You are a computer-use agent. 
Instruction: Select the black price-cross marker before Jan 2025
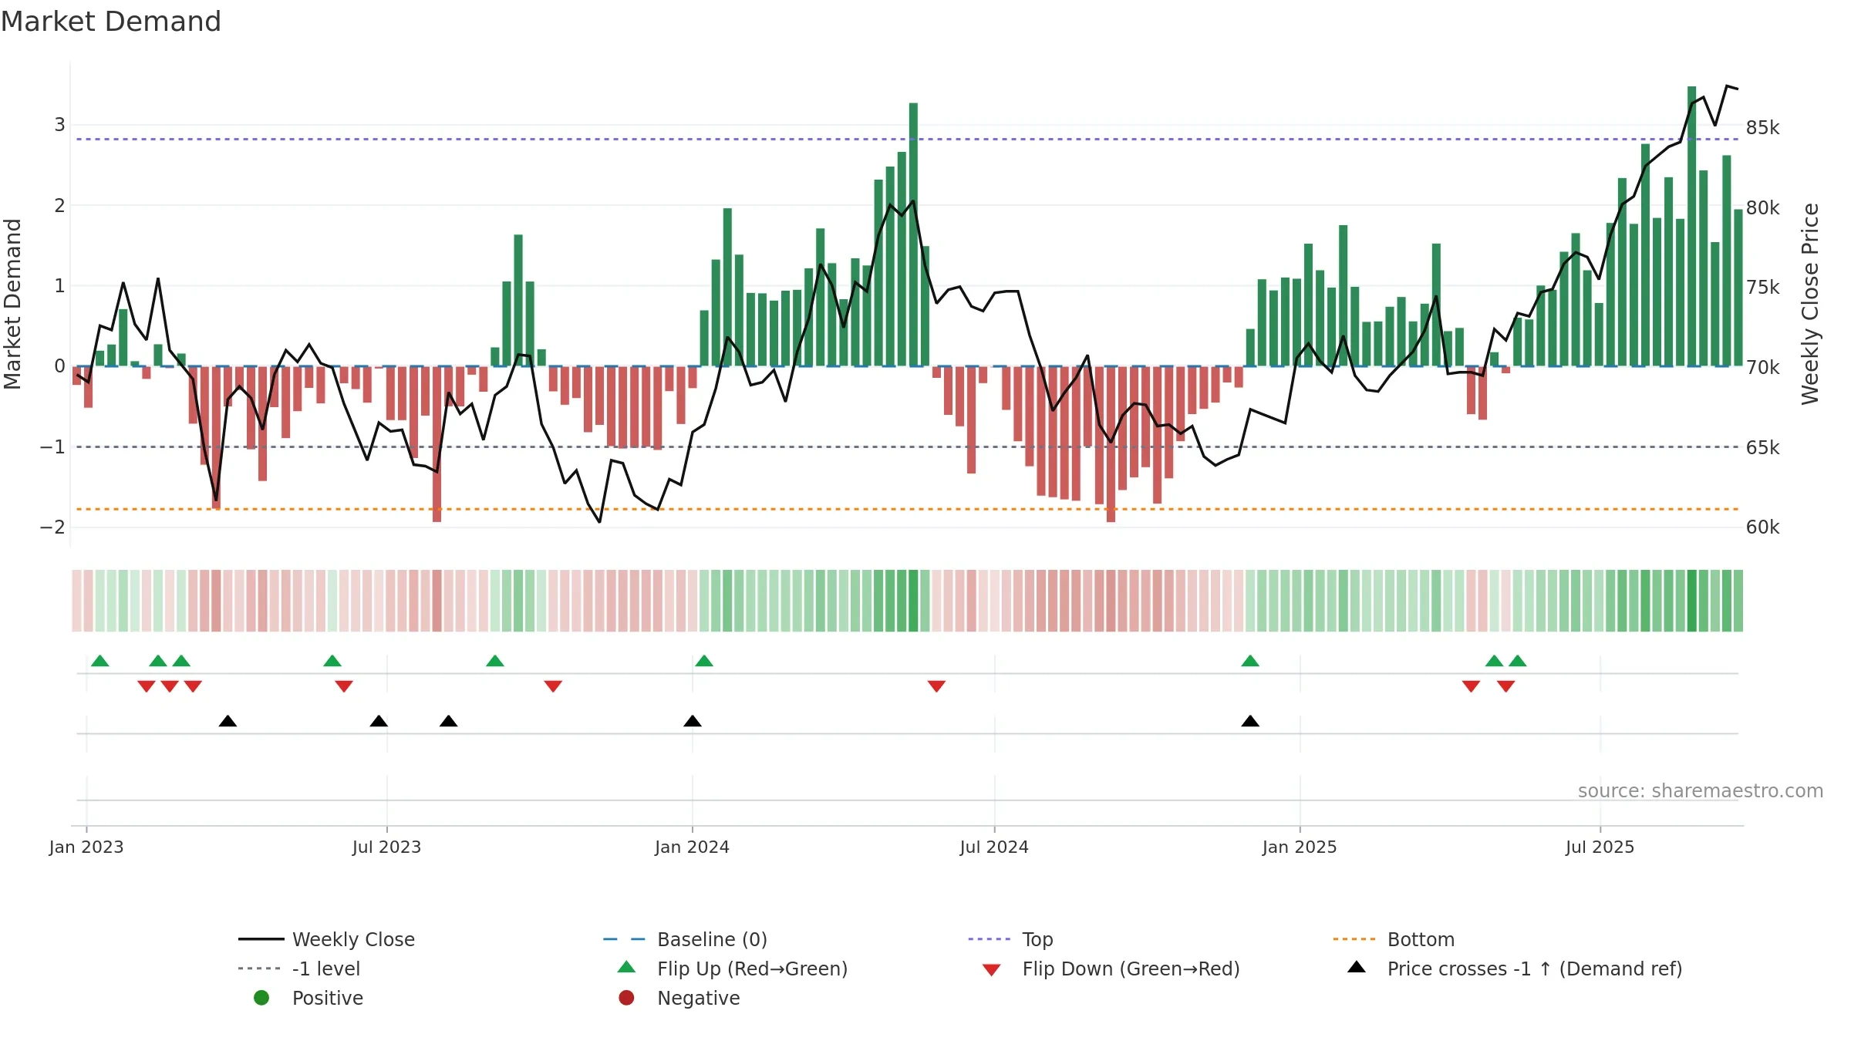[x=1250, y=721]
